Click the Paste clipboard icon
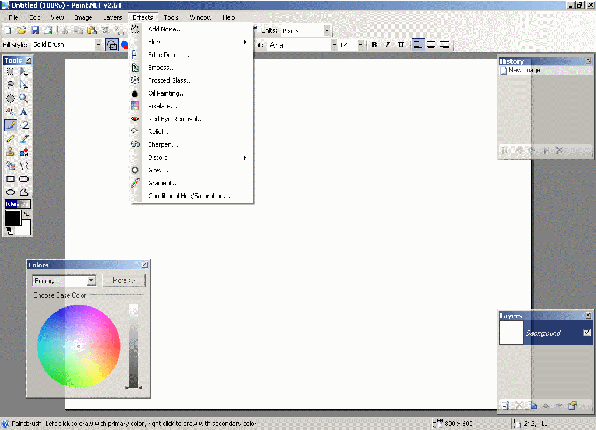 pos(91,30)
